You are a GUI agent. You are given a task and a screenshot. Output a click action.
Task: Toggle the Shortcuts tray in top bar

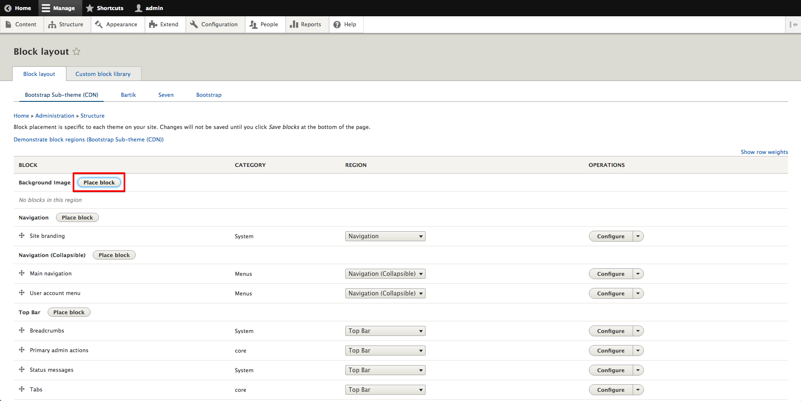(105, 8)
